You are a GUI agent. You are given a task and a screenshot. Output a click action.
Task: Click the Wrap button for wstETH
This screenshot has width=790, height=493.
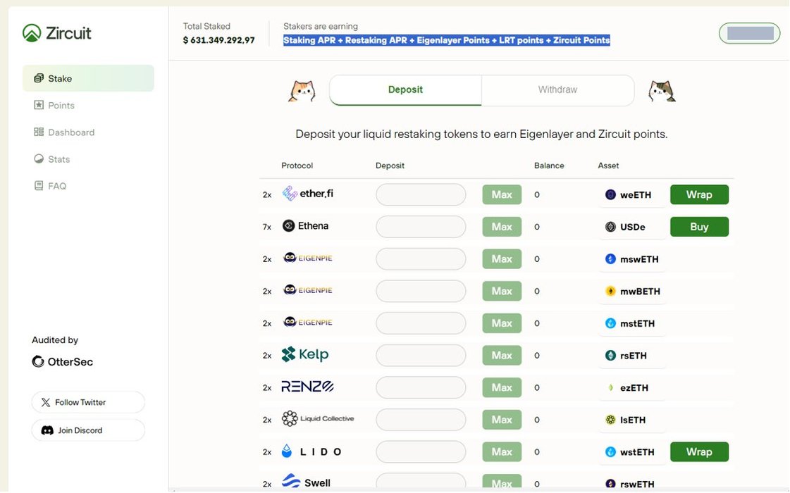[698, 452]
